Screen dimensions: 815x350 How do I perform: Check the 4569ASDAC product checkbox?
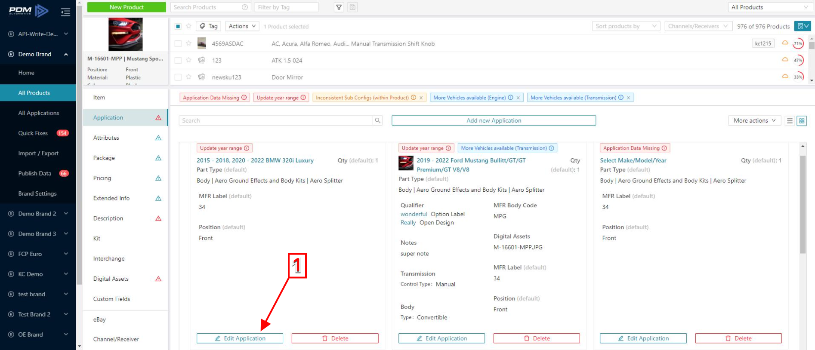click(x=178, y=43)
